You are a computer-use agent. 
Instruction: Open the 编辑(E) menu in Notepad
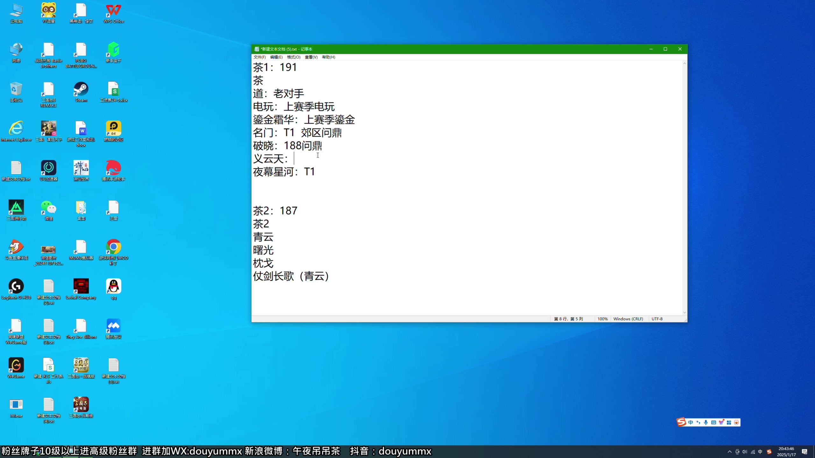(276, 57)
